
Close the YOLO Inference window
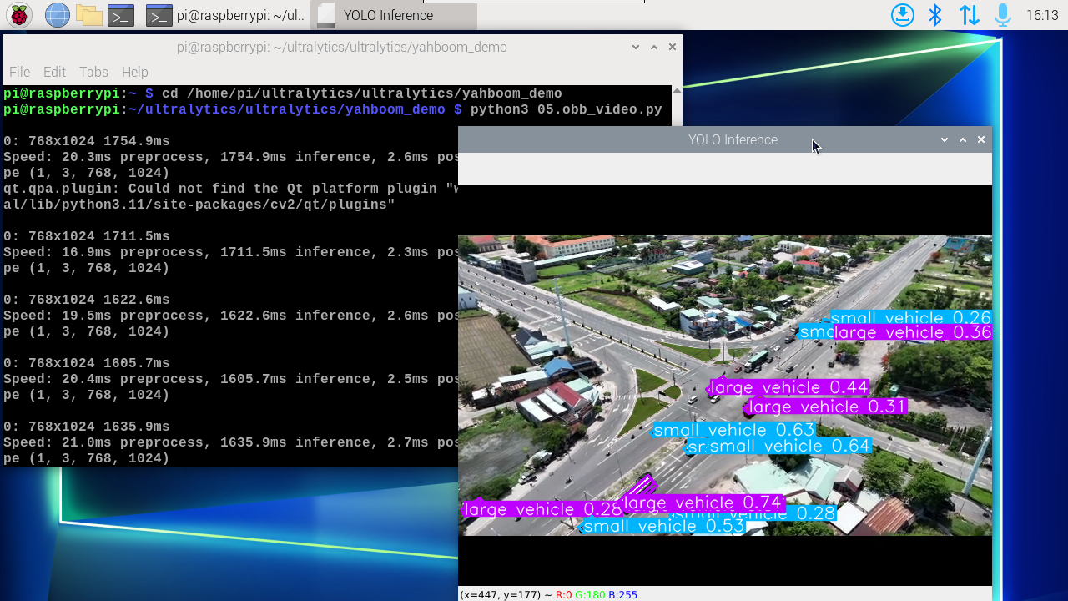(981, 139)
